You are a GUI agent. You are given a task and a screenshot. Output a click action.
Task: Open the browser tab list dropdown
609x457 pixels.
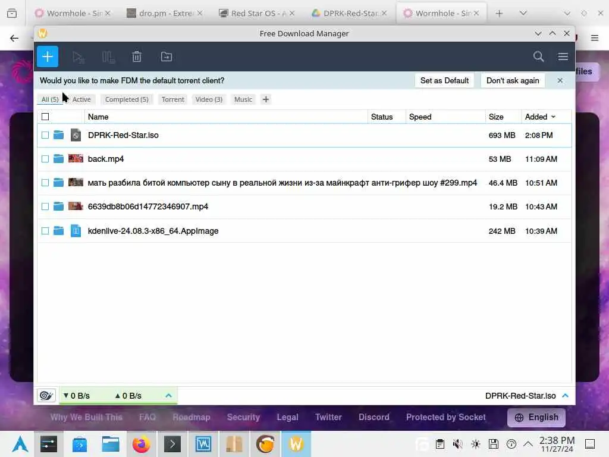pos(523,13)
